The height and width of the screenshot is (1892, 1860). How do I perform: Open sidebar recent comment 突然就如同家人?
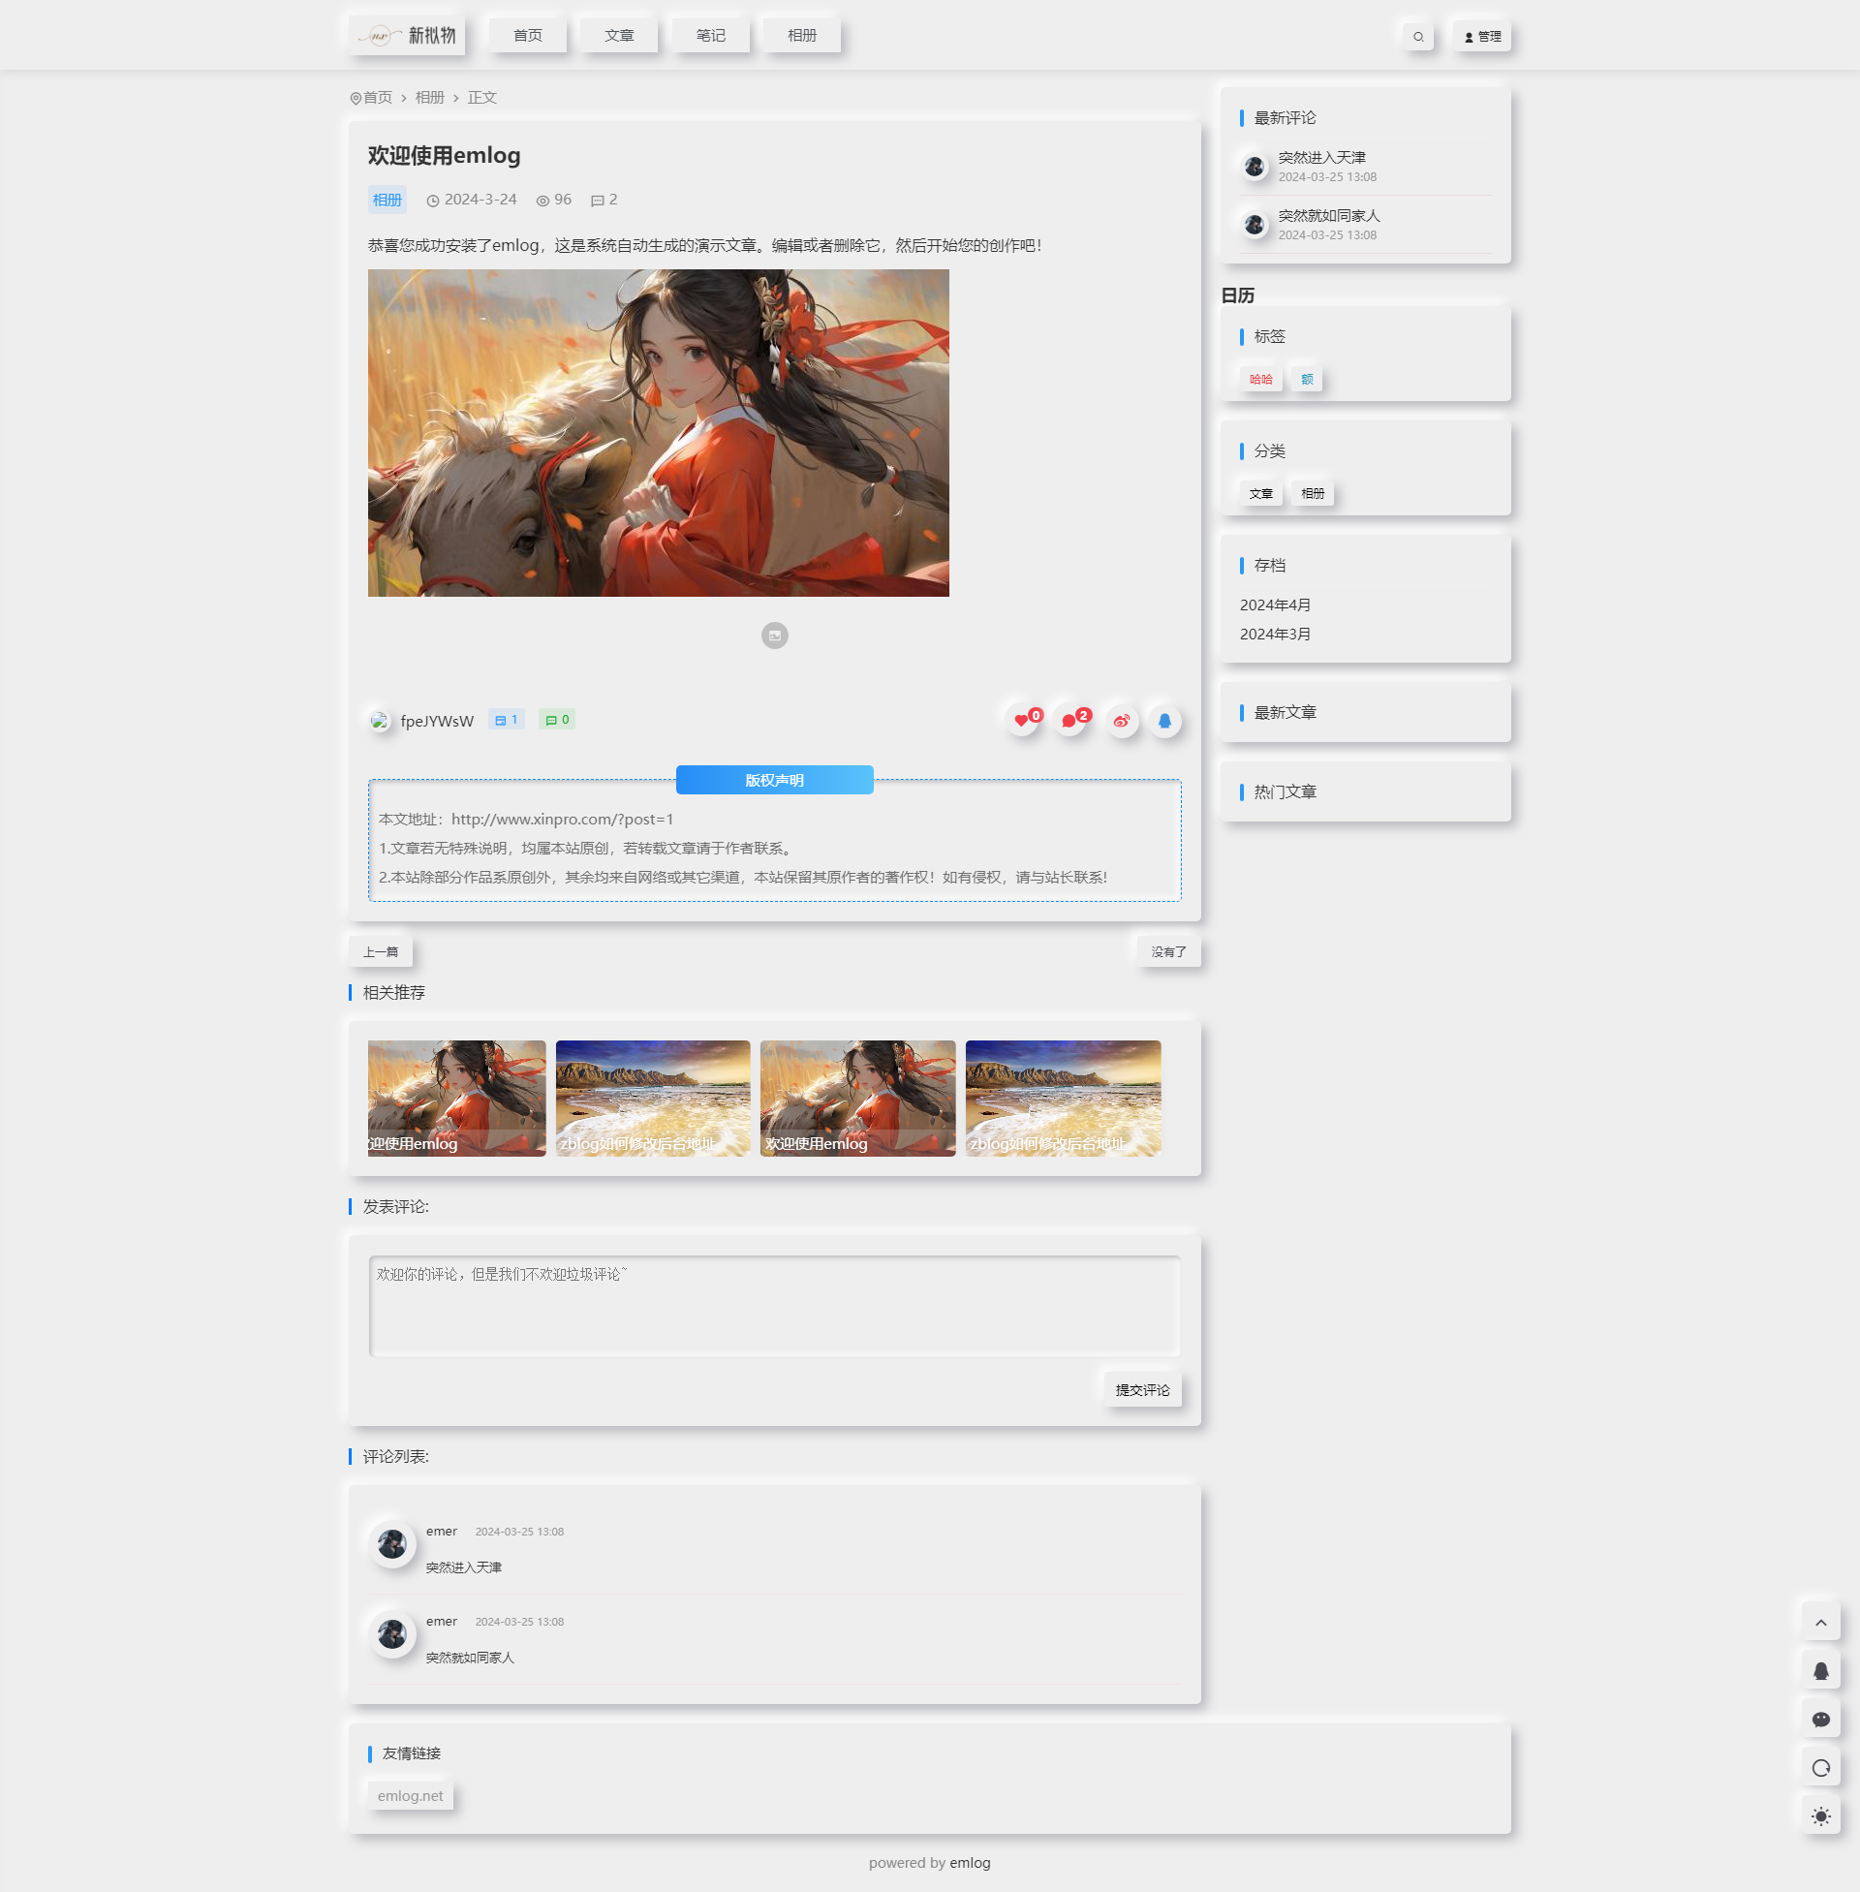click(x=1328, y=215)
